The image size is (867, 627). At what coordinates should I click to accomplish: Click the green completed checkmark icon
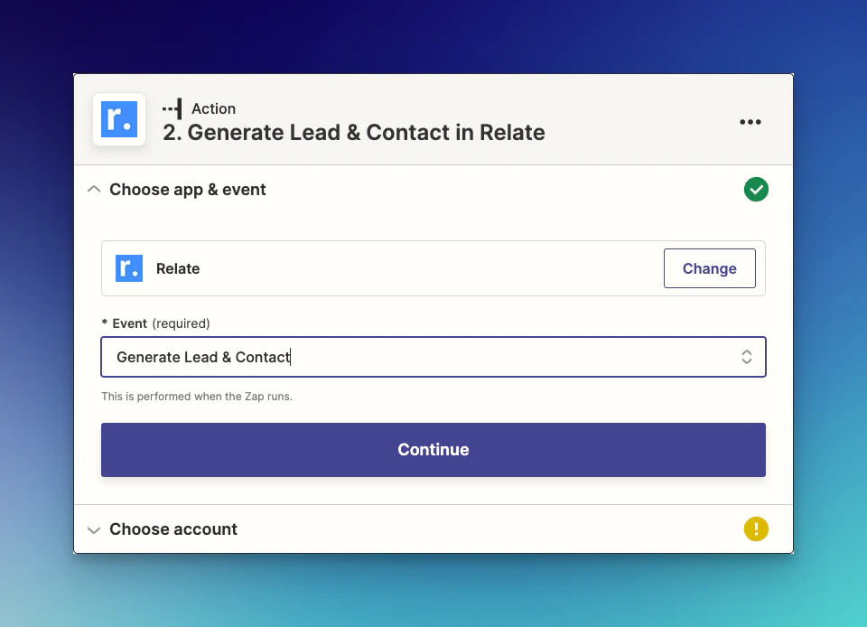756,190
